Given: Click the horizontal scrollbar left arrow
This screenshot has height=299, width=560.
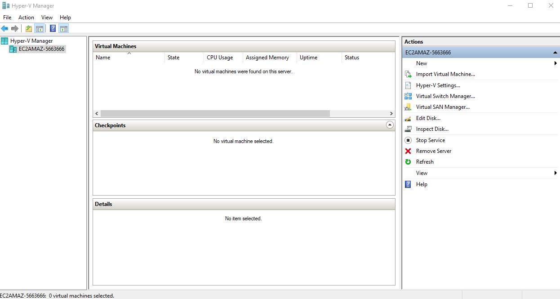Looking at the screenshot, I should point(97,114).
